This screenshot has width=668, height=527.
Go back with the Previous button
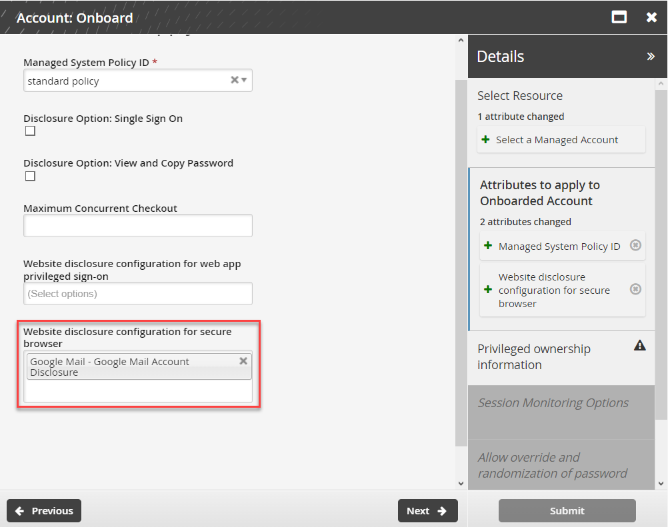[43, 510]
